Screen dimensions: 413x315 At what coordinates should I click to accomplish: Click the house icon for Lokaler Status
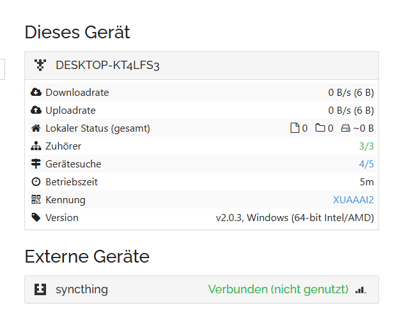tap(36, 128)
